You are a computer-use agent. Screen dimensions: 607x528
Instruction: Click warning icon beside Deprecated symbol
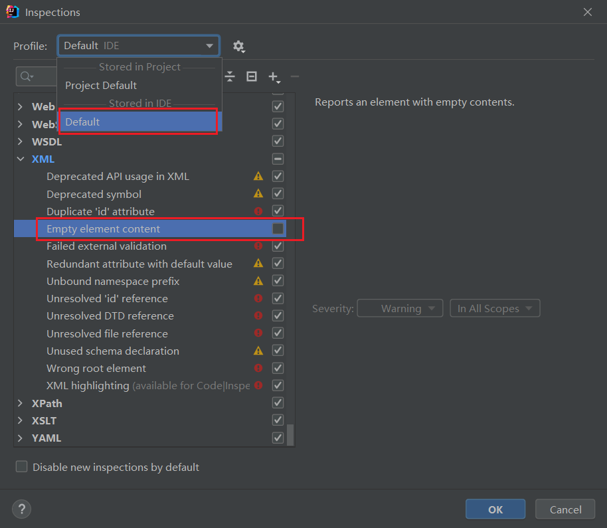click(258, 193)
